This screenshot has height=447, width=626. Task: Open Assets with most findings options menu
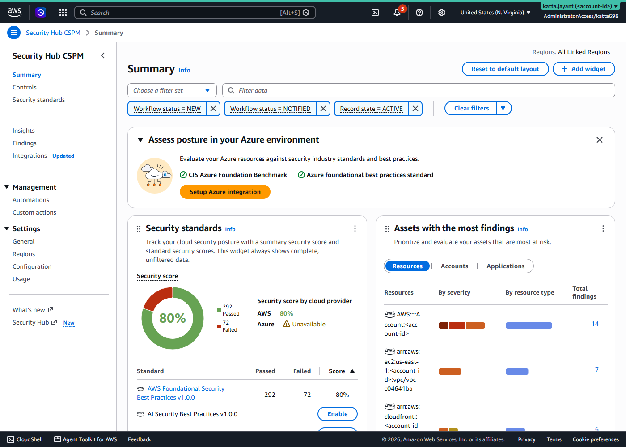[x=603, y=228]
